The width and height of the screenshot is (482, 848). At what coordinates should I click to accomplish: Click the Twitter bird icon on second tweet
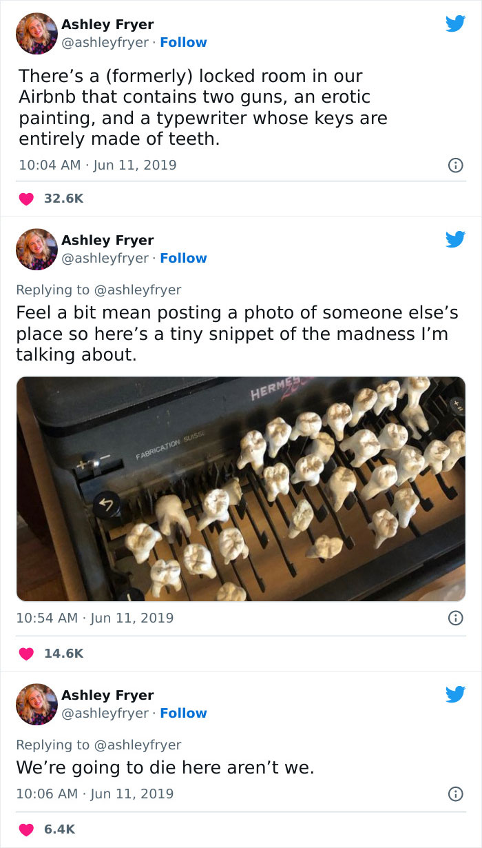pyautogui.click(x=455, y=240)
